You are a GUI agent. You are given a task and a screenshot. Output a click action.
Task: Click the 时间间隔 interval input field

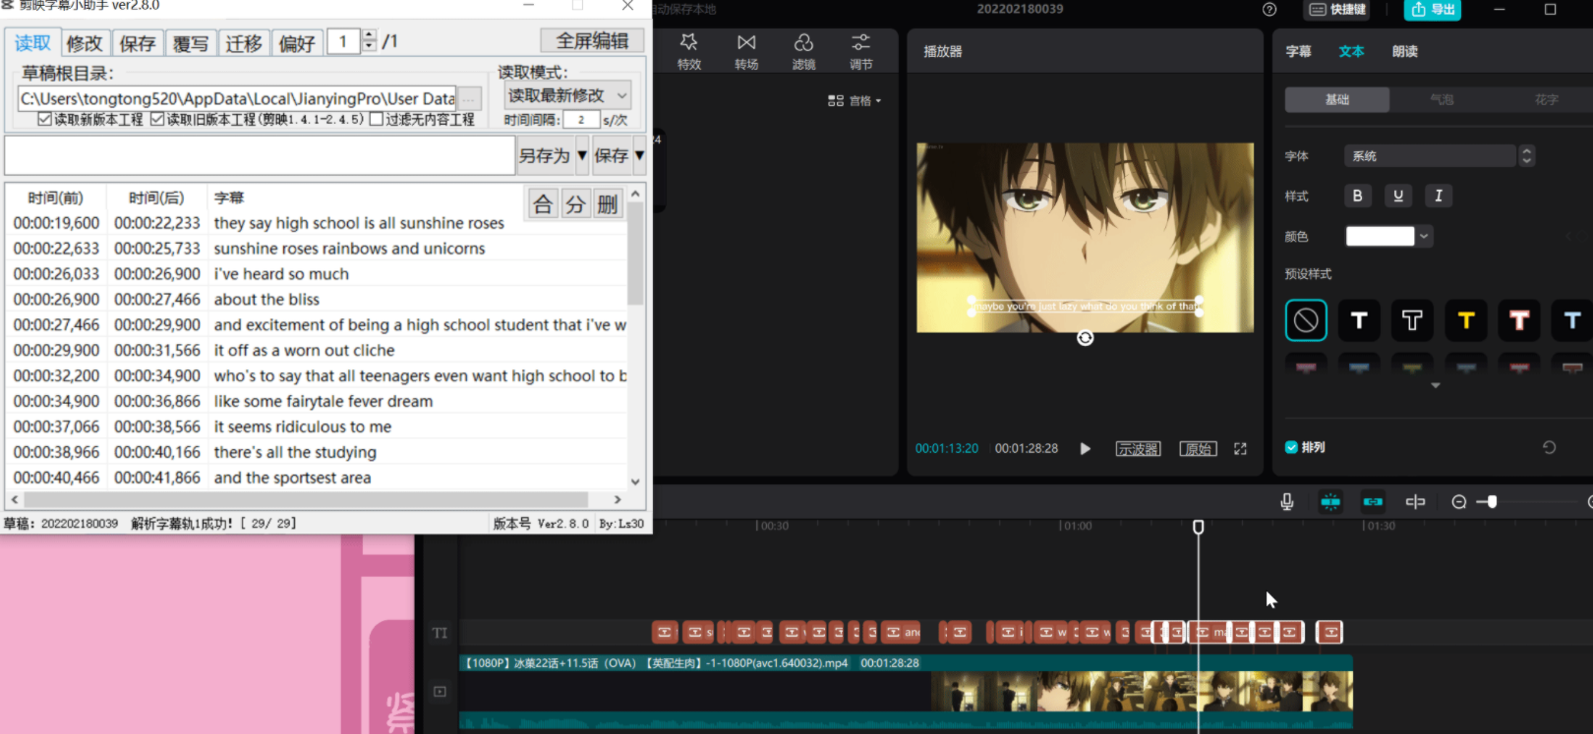coord(581,120)
